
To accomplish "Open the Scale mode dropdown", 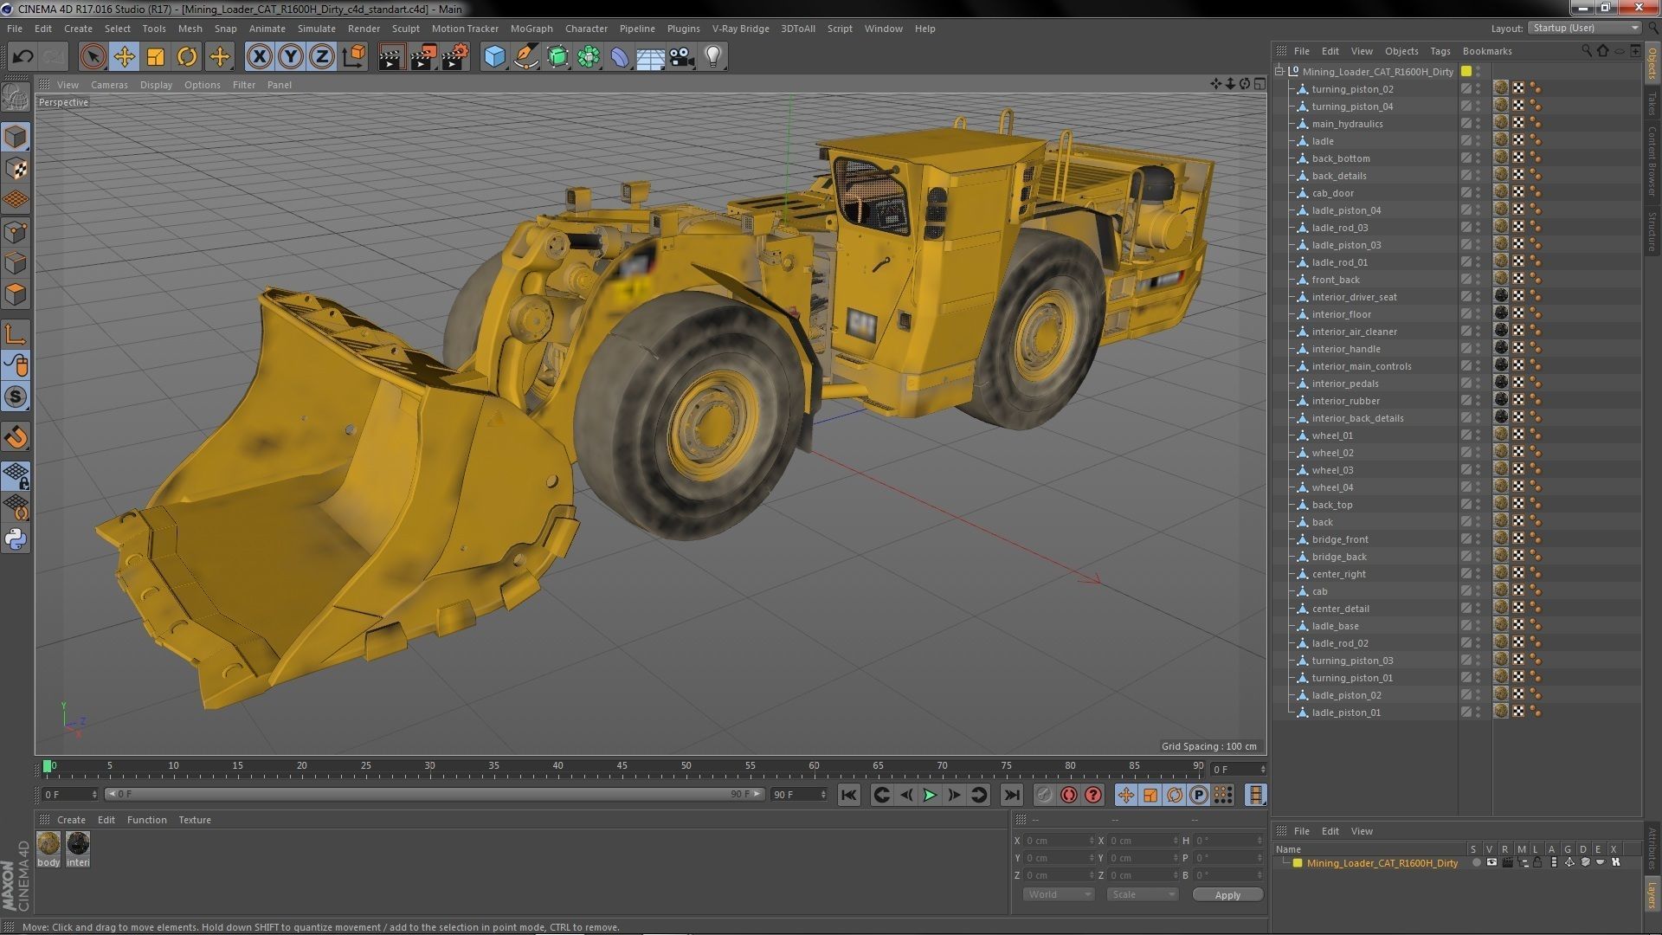I will [1142, 894].
